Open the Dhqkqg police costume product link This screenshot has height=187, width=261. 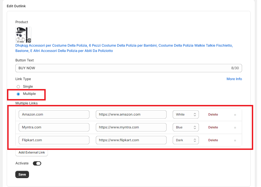click(x=124, y=48)
